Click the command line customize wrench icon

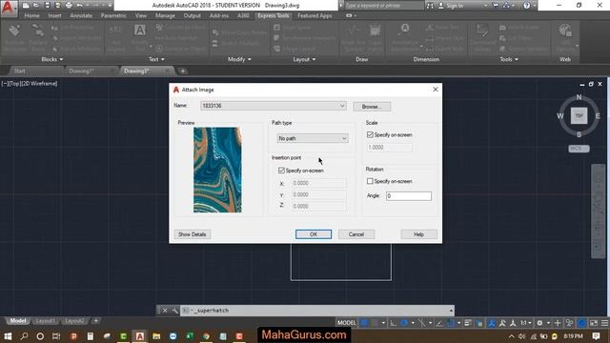(174, 311)
